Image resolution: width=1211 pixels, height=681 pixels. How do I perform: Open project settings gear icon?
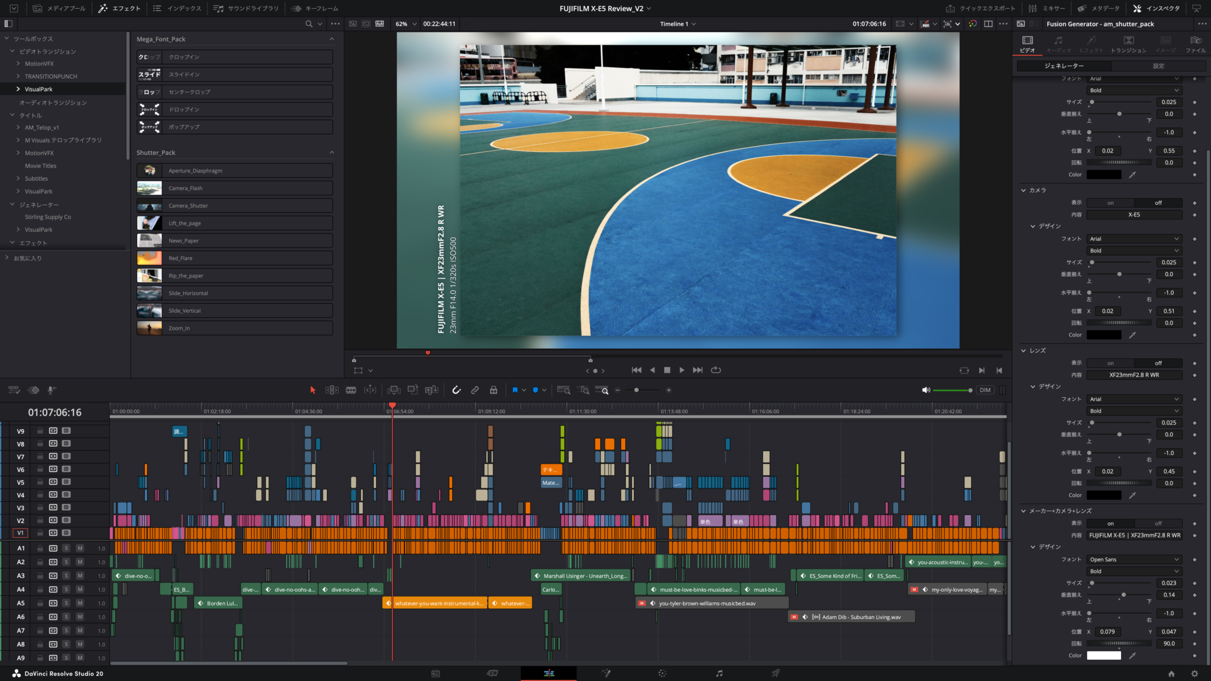pos(1194,673)
